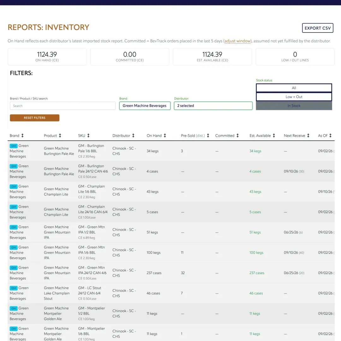This screenshot has width=341, height=341.
Task: Sort by the On Hand column arrow icon
Action: [165, 135]
